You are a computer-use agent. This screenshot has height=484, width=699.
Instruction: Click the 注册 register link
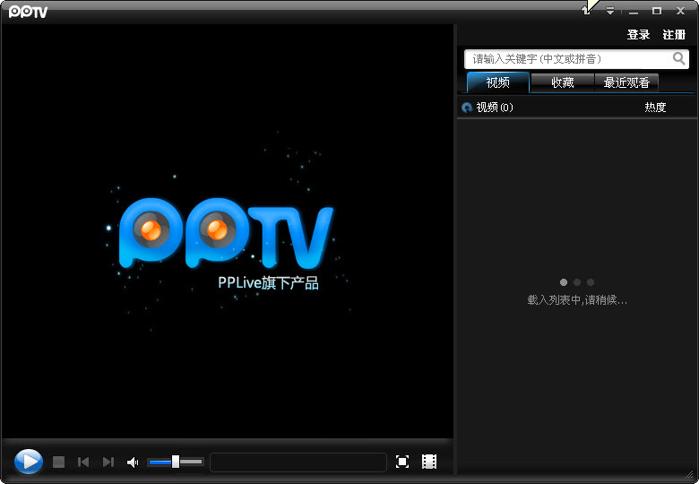tap(674, 34)
